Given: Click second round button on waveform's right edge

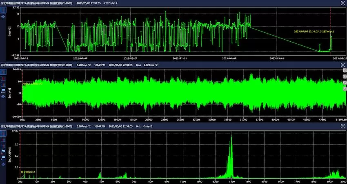Looking at the screenshot, I should click(x=344, y=77).
